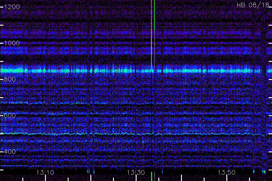272x181 pixels.
Task: Click the 800 frequency axis label
Action: 10,79
